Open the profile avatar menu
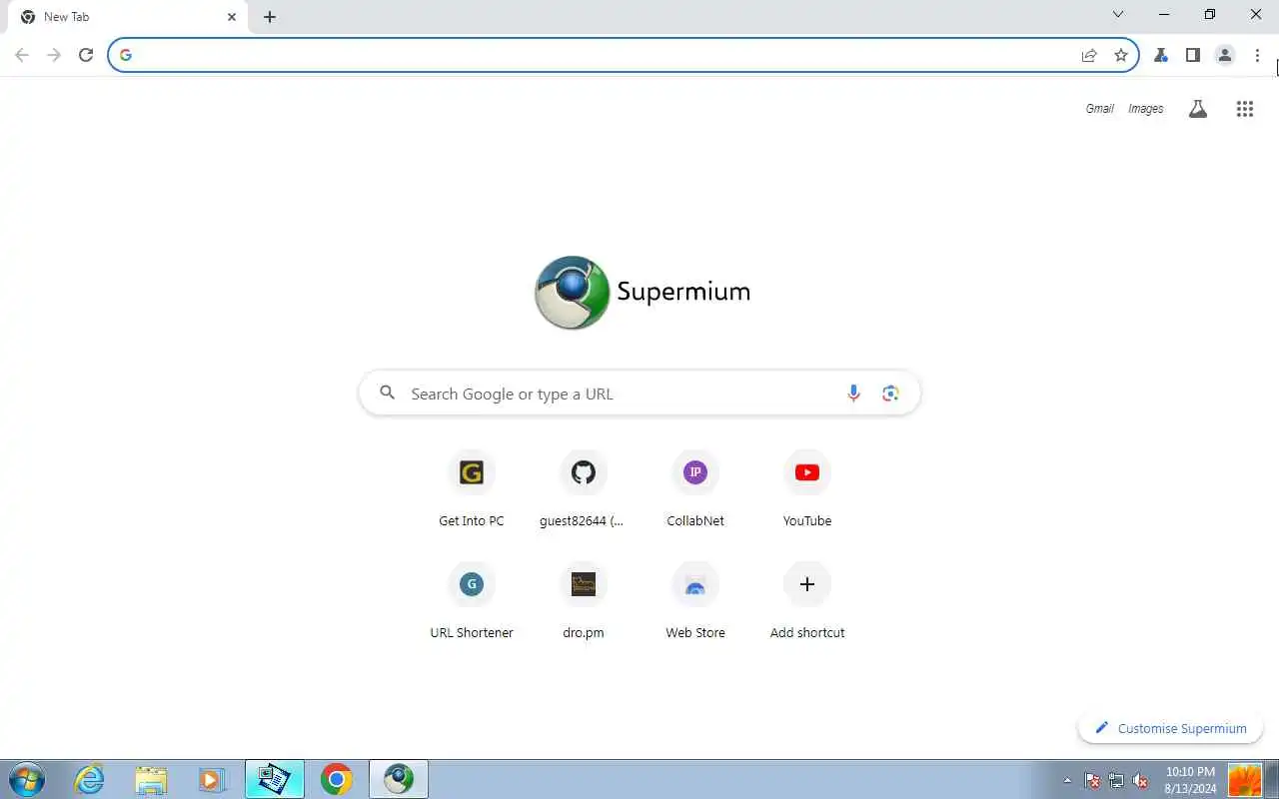This screenshot has height=799, width=1279. point(1225,55)
